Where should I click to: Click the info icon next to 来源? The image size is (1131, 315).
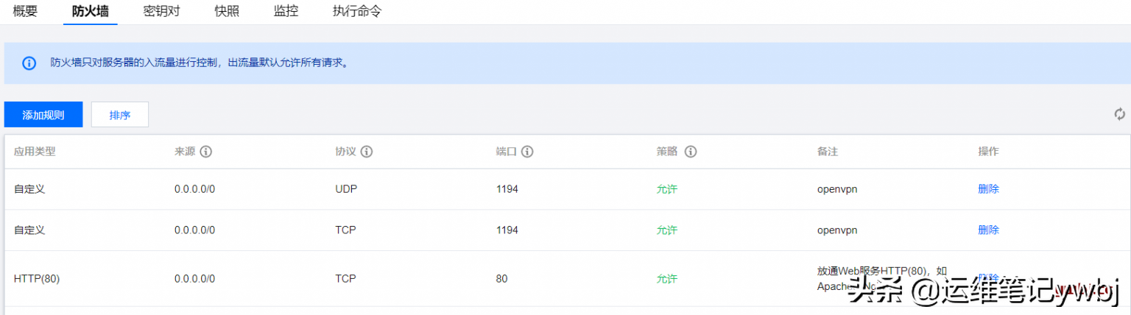point(206,152)
